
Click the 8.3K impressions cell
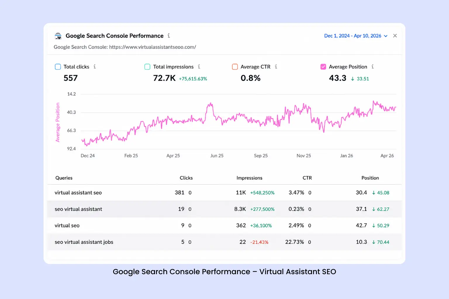coord(240,209)
